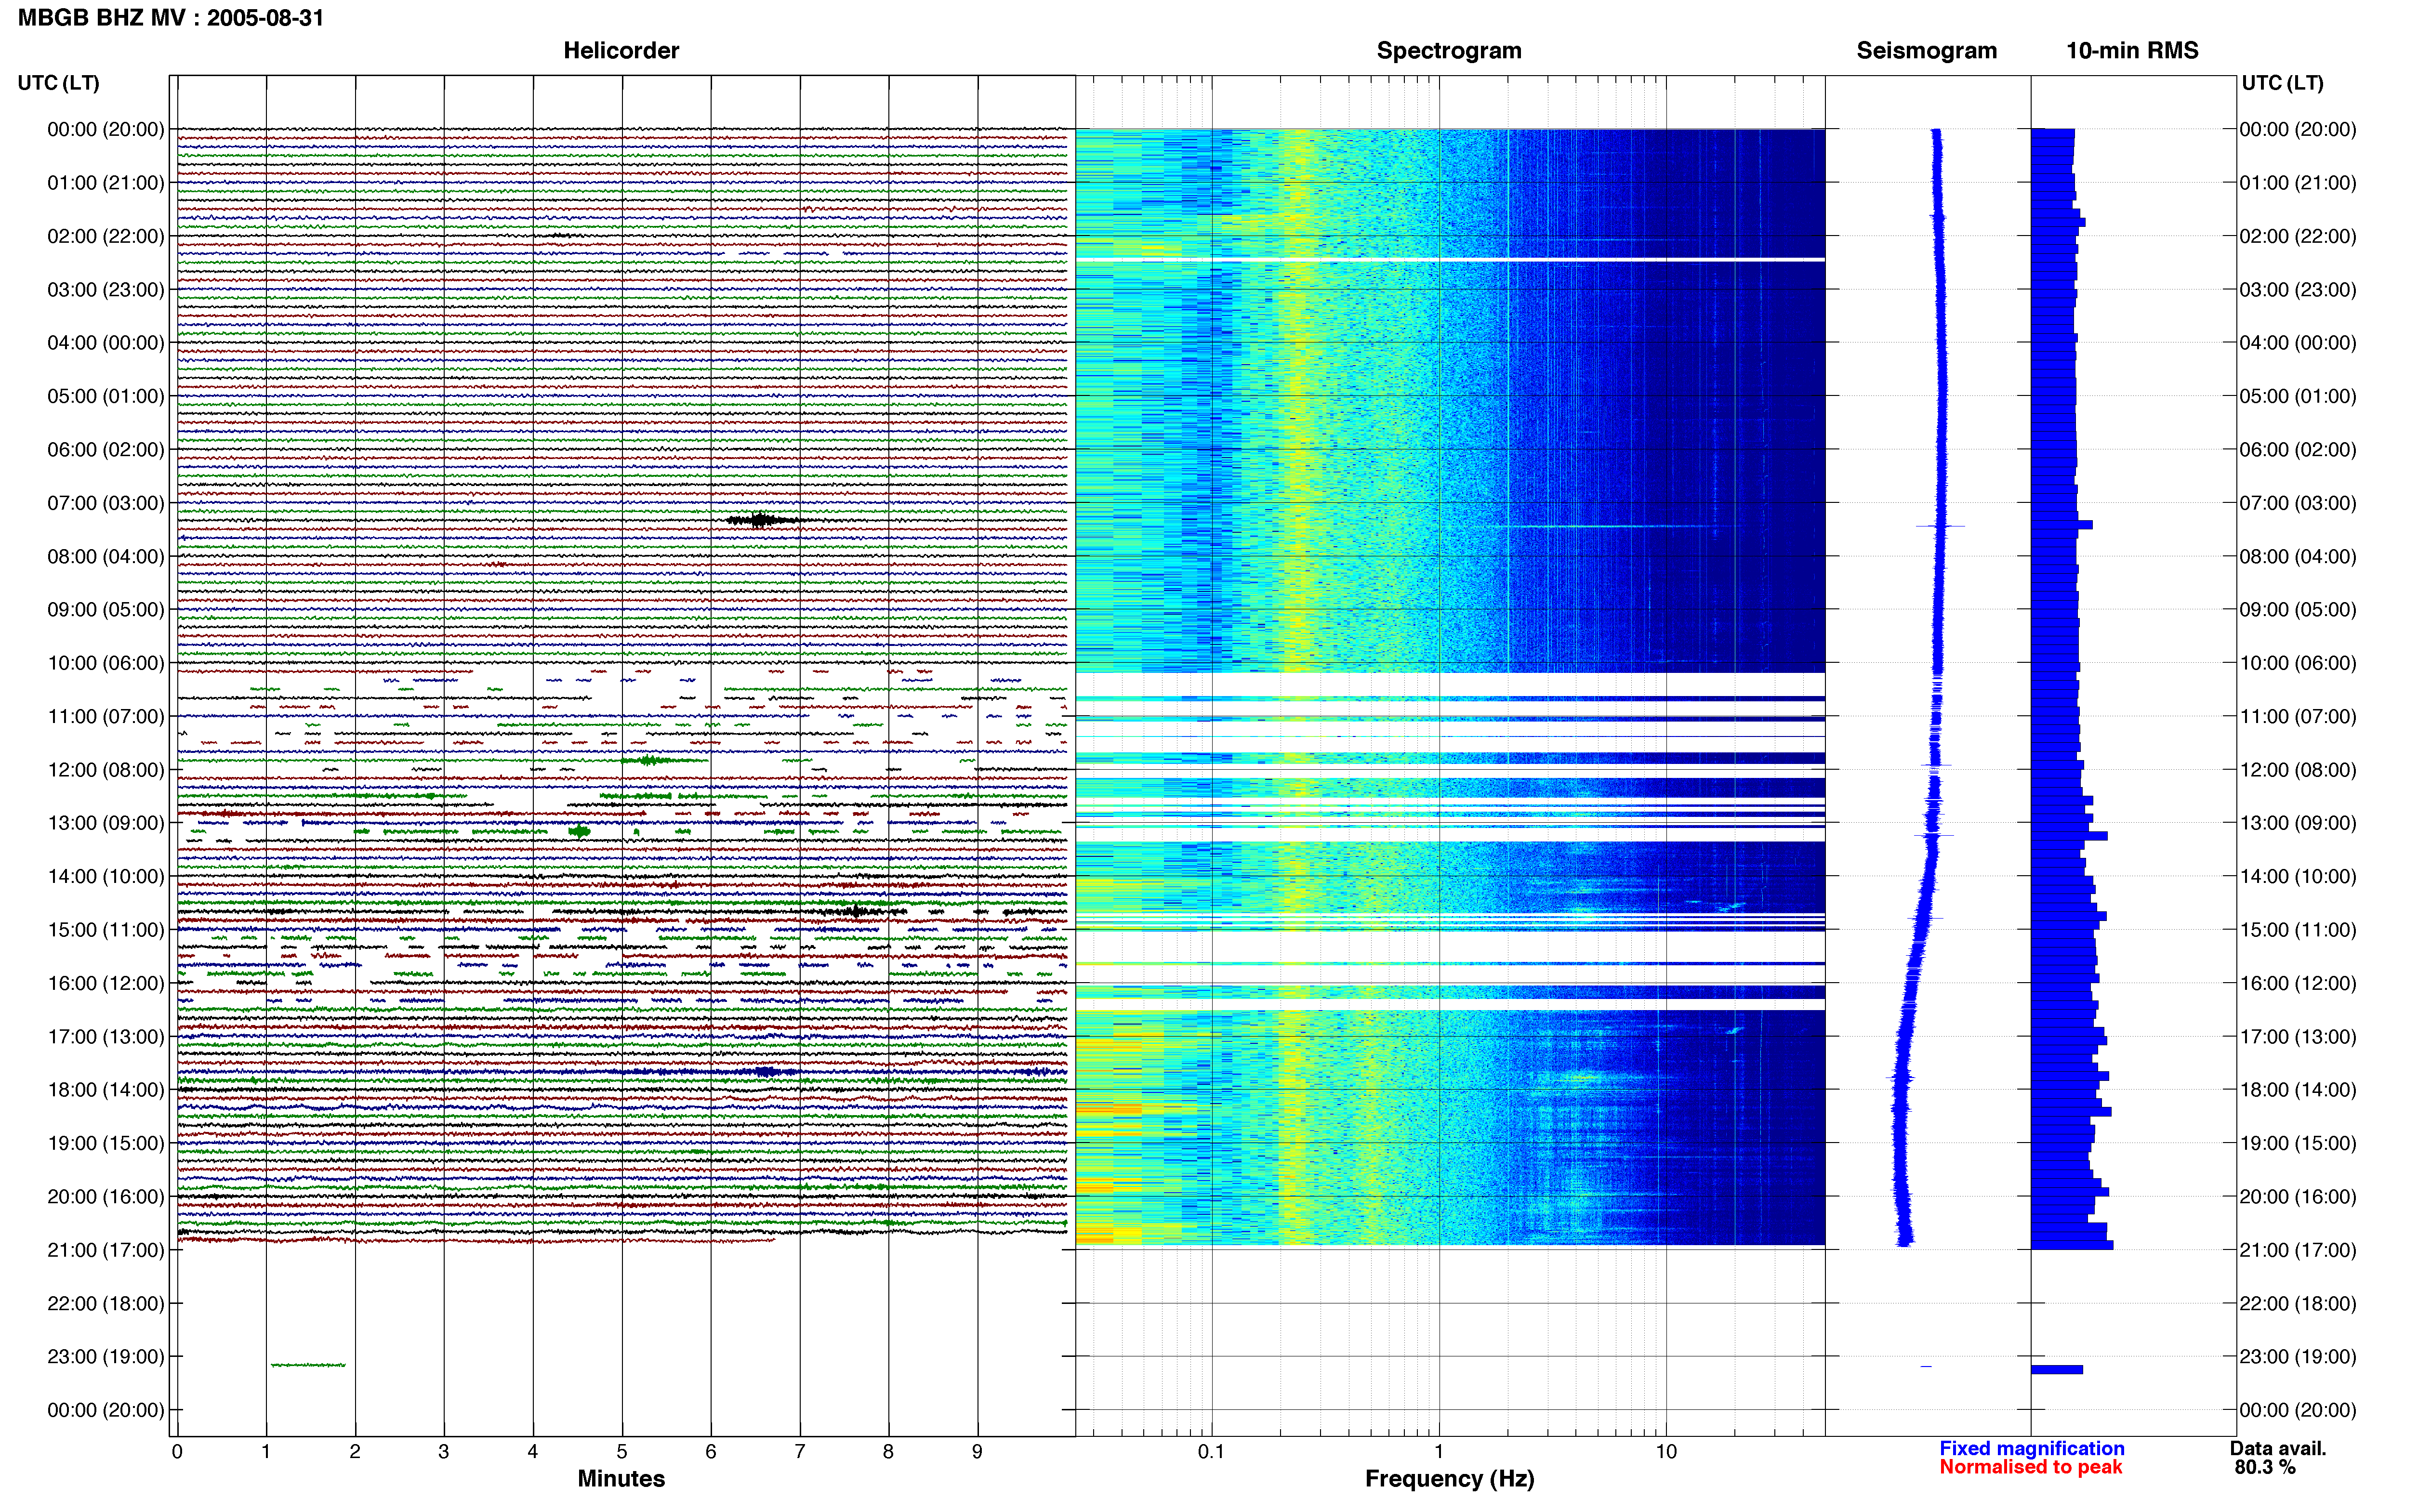The image size is (2418, 1512).
Task: Click the right '07:00 (03:00)' time label
Action: pyautogui.click(x=2298, y=503)
